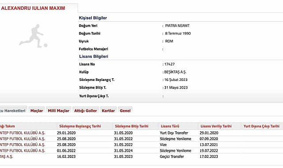Click the 13.07.2021 license issue date
Image resolution: width=283 pixels, height=168 pixels.
(209, 145)
